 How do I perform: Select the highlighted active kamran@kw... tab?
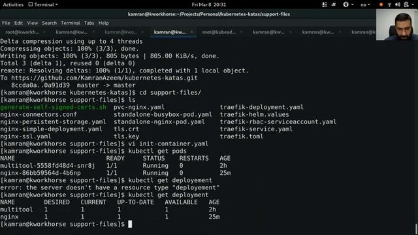point(170,32)
